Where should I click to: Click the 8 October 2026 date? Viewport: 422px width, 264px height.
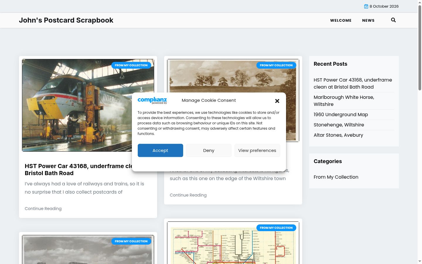(x=384, y=6)
